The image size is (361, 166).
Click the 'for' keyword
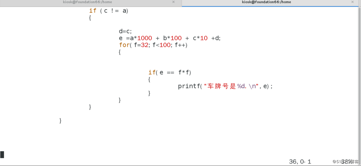(x=124, y=45)
